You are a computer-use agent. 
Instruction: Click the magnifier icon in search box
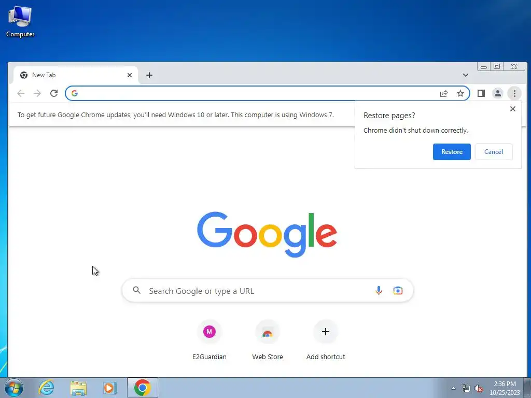136,290
